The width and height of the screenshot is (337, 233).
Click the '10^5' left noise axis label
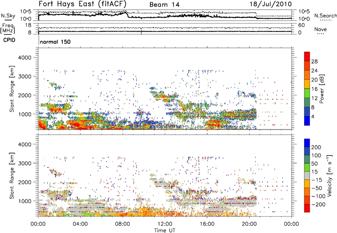tap(25, 12)
